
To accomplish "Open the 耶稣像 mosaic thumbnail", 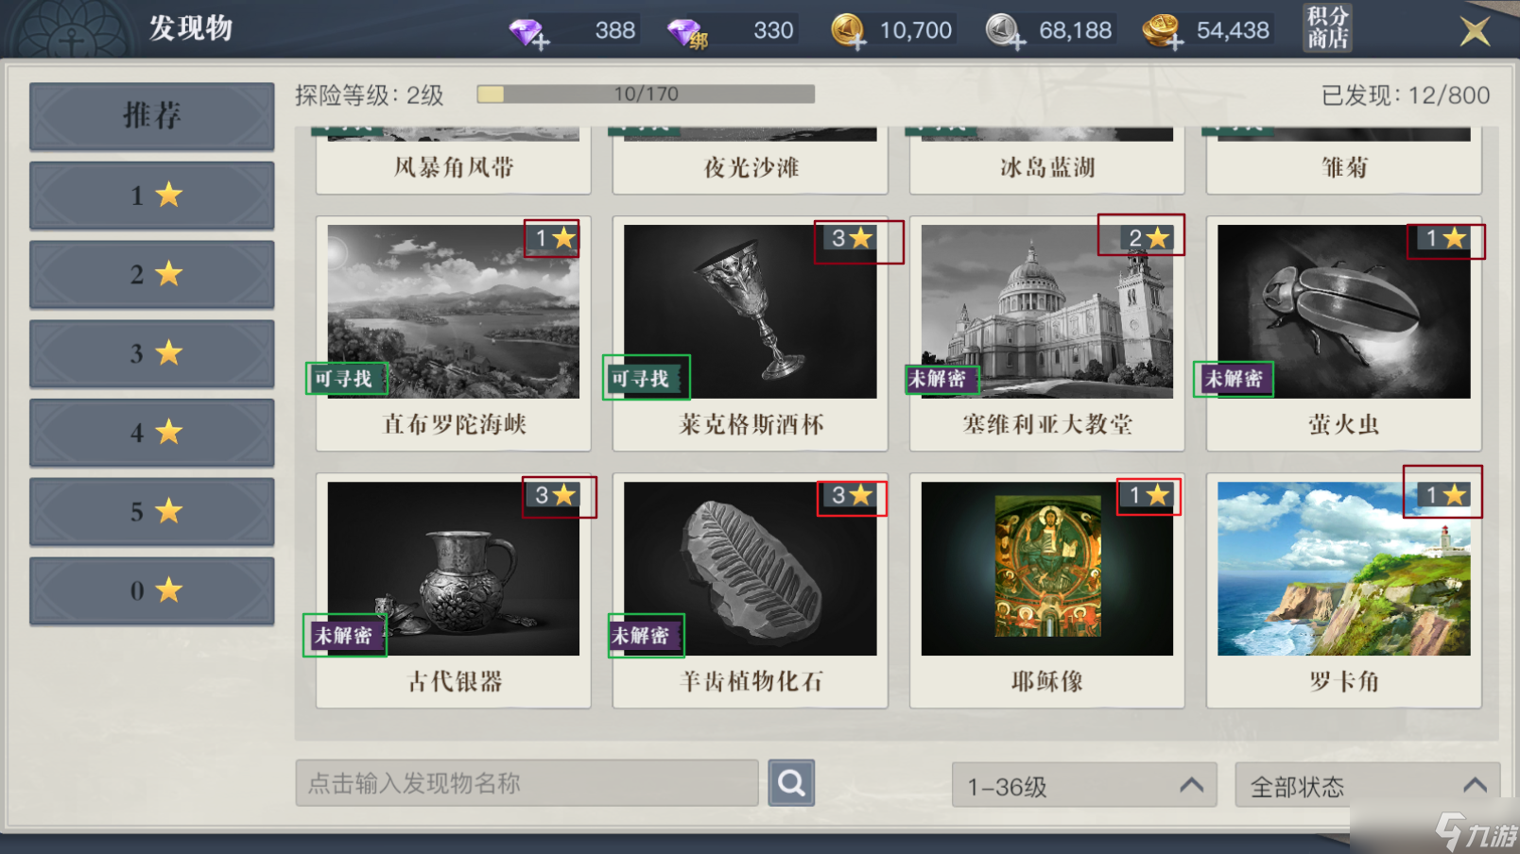I will click(1047, 569).
